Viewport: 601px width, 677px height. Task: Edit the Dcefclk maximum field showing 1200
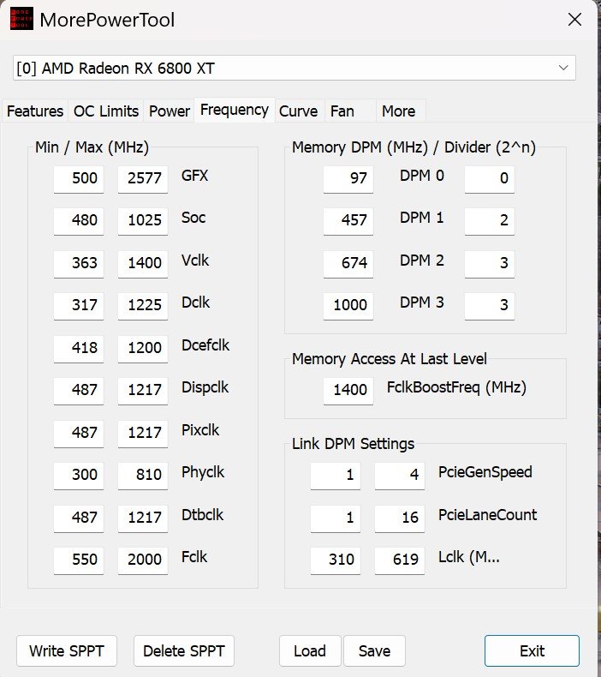143,349
